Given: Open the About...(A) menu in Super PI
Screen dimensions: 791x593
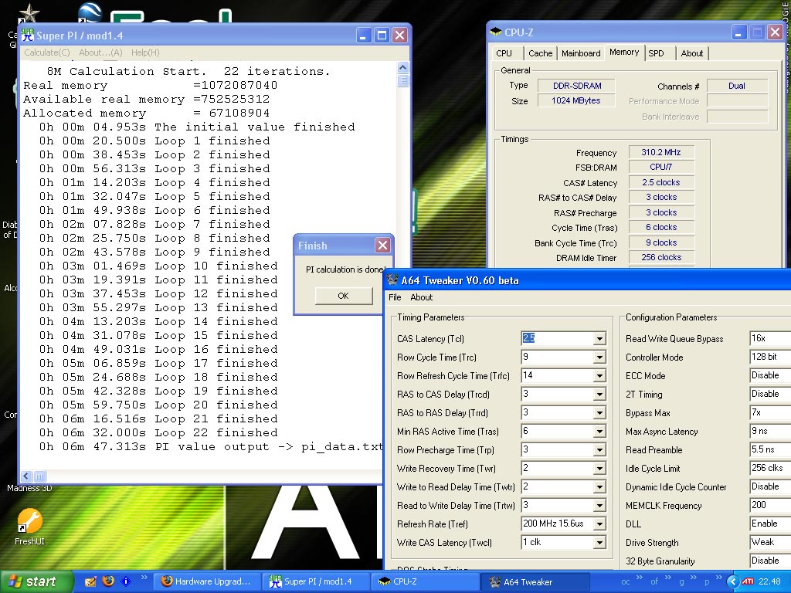Looking at the screenshot, I should tap(100, 53).
